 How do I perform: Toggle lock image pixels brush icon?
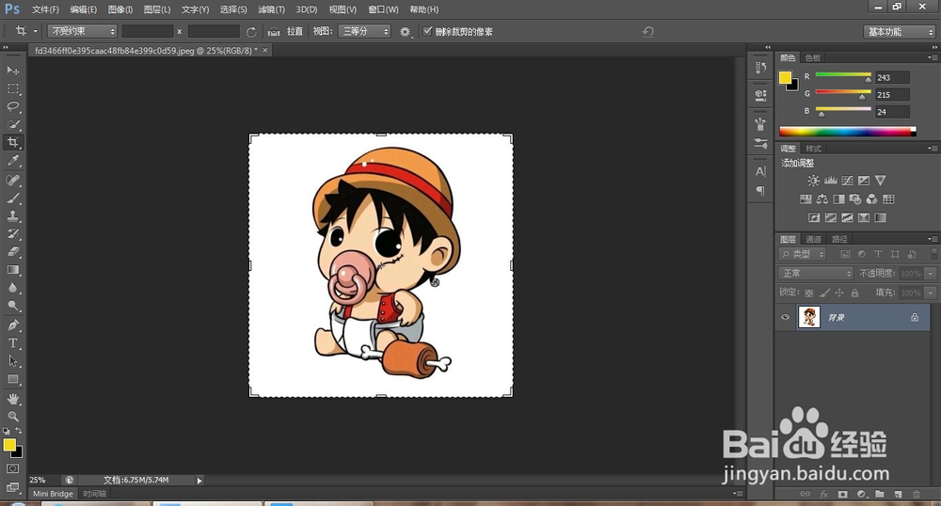point(824,293)
